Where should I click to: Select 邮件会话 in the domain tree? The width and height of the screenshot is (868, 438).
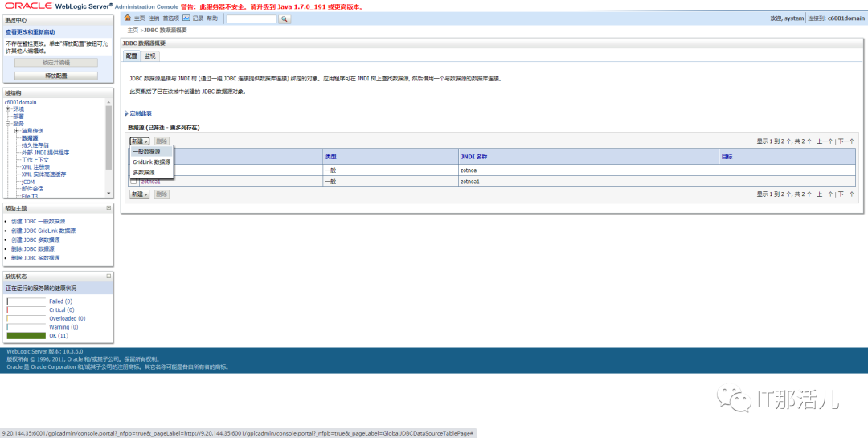coord(32,189)
